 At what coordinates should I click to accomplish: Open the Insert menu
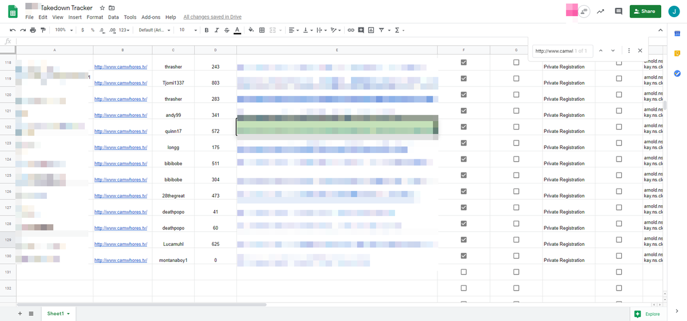point(75,17)
